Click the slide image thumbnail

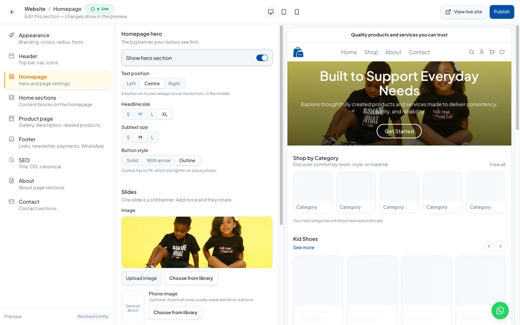(x=197, y=242)
